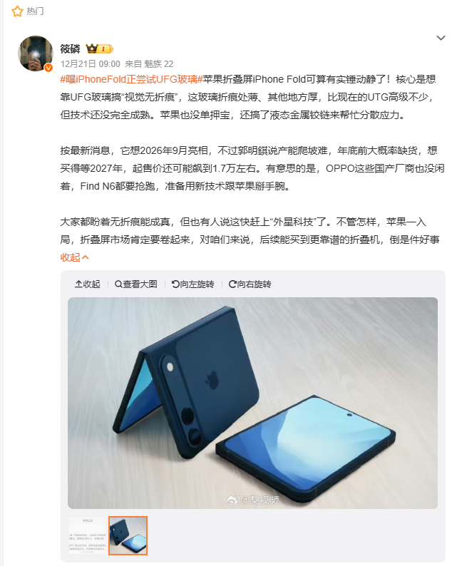Open the username 筱磷 link
The width and height of the screenshot is (457, 566).
pos(70,48)
